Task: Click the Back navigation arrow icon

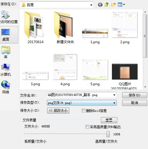Action: [100, 5]
